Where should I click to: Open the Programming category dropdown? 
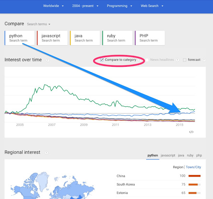tap(119, 6)
